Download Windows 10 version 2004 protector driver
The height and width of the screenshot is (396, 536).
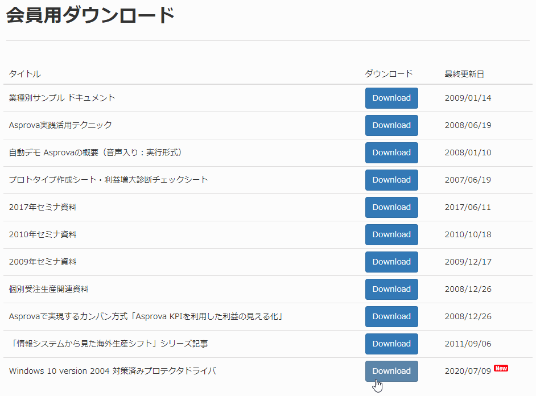click(x=391, y=372)
